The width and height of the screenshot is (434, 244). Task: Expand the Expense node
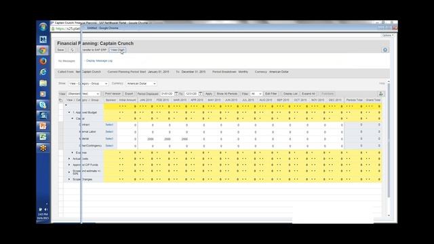73,152
